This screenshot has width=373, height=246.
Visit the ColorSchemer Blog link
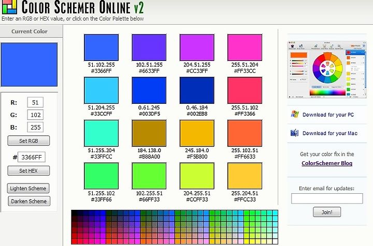coord(327,163)
